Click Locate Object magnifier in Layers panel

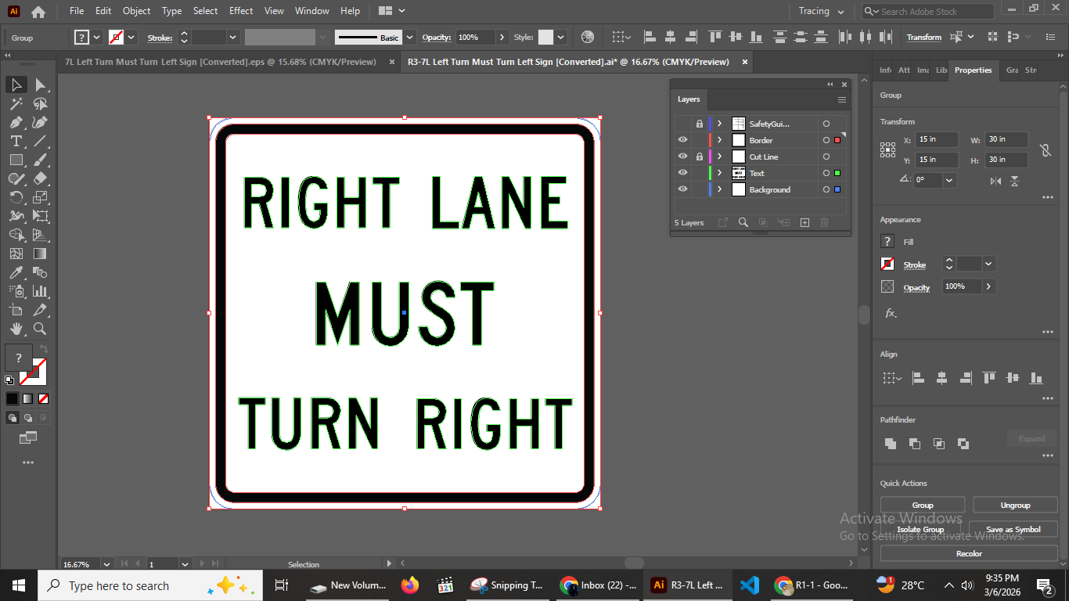pos(743,223)
